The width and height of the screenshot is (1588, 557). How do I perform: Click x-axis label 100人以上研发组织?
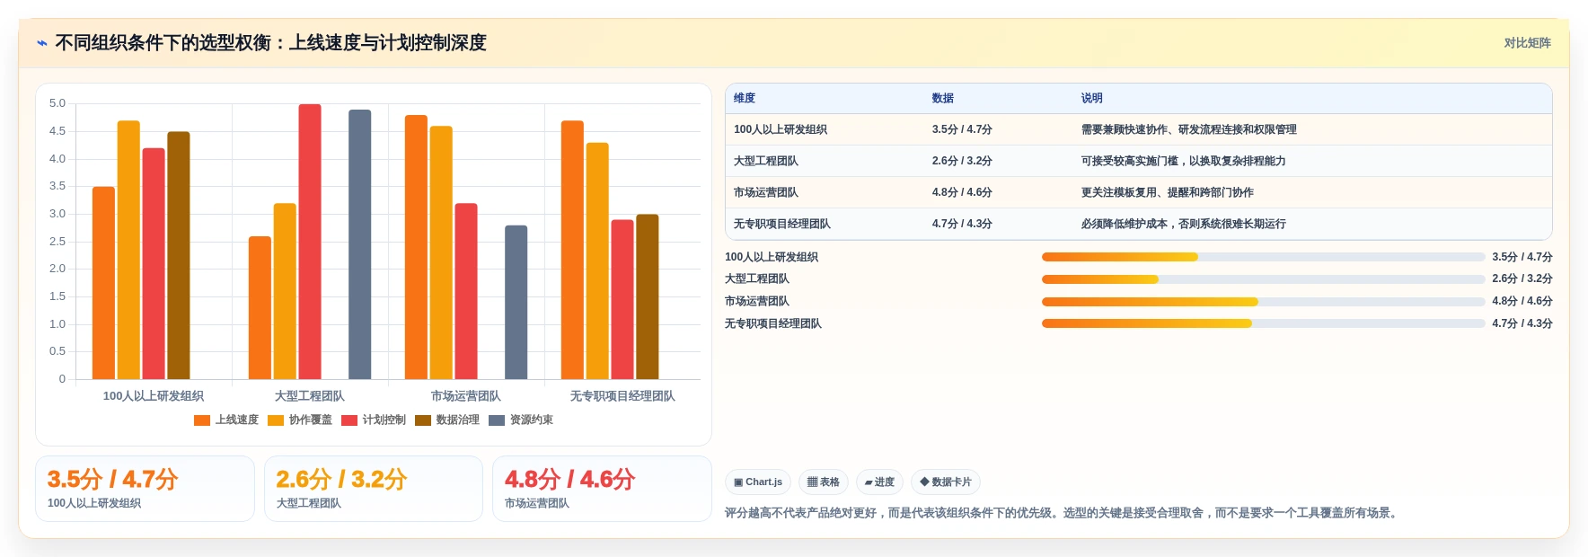tap(154, 396)
